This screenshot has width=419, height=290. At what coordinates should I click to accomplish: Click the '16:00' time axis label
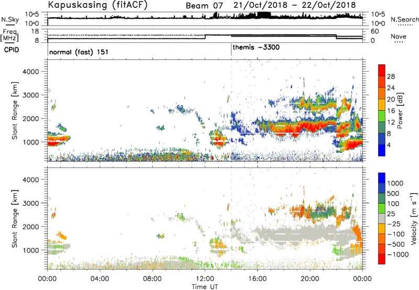point(257,279)
